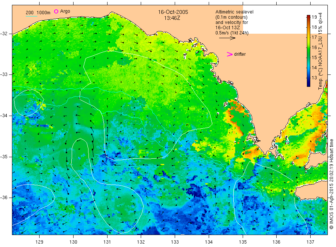Click the latitude label -34

click(x=4, y=116)
